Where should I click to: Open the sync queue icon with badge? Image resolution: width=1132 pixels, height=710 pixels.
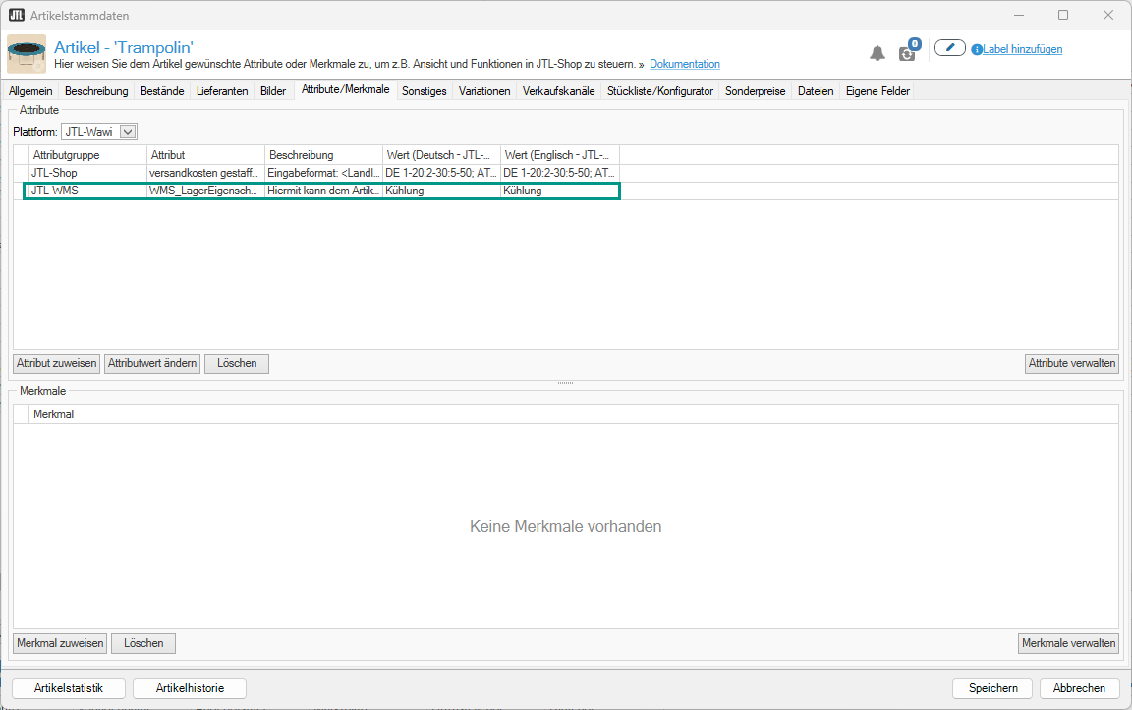click(907, 52)
